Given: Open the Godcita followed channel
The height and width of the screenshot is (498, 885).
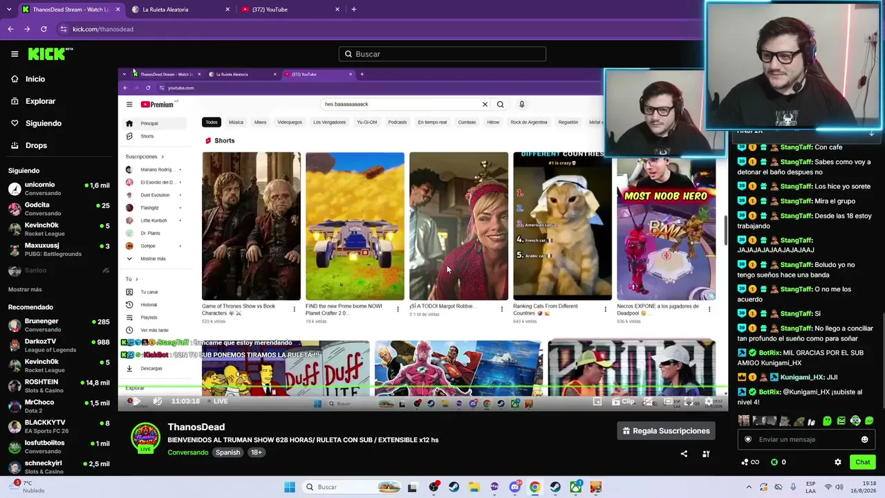Looking at the screenshot, I should (59, 209).
